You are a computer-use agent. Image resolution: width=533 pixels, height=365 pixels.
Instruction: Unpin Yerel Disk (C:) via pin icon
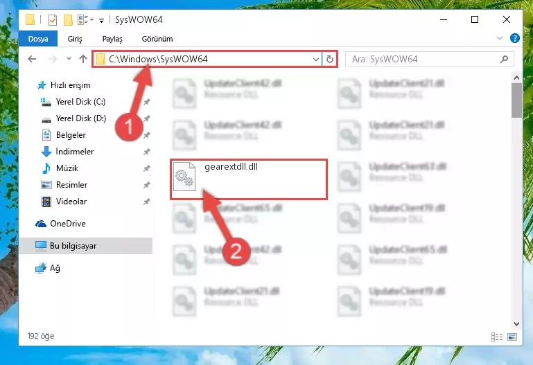147,102
